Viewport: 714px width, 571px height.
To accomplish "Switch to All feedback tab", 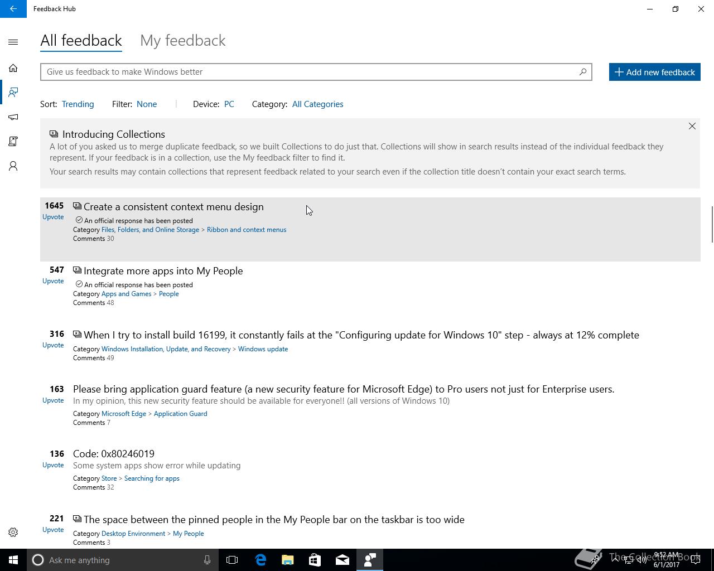I will tap(81, 41).
